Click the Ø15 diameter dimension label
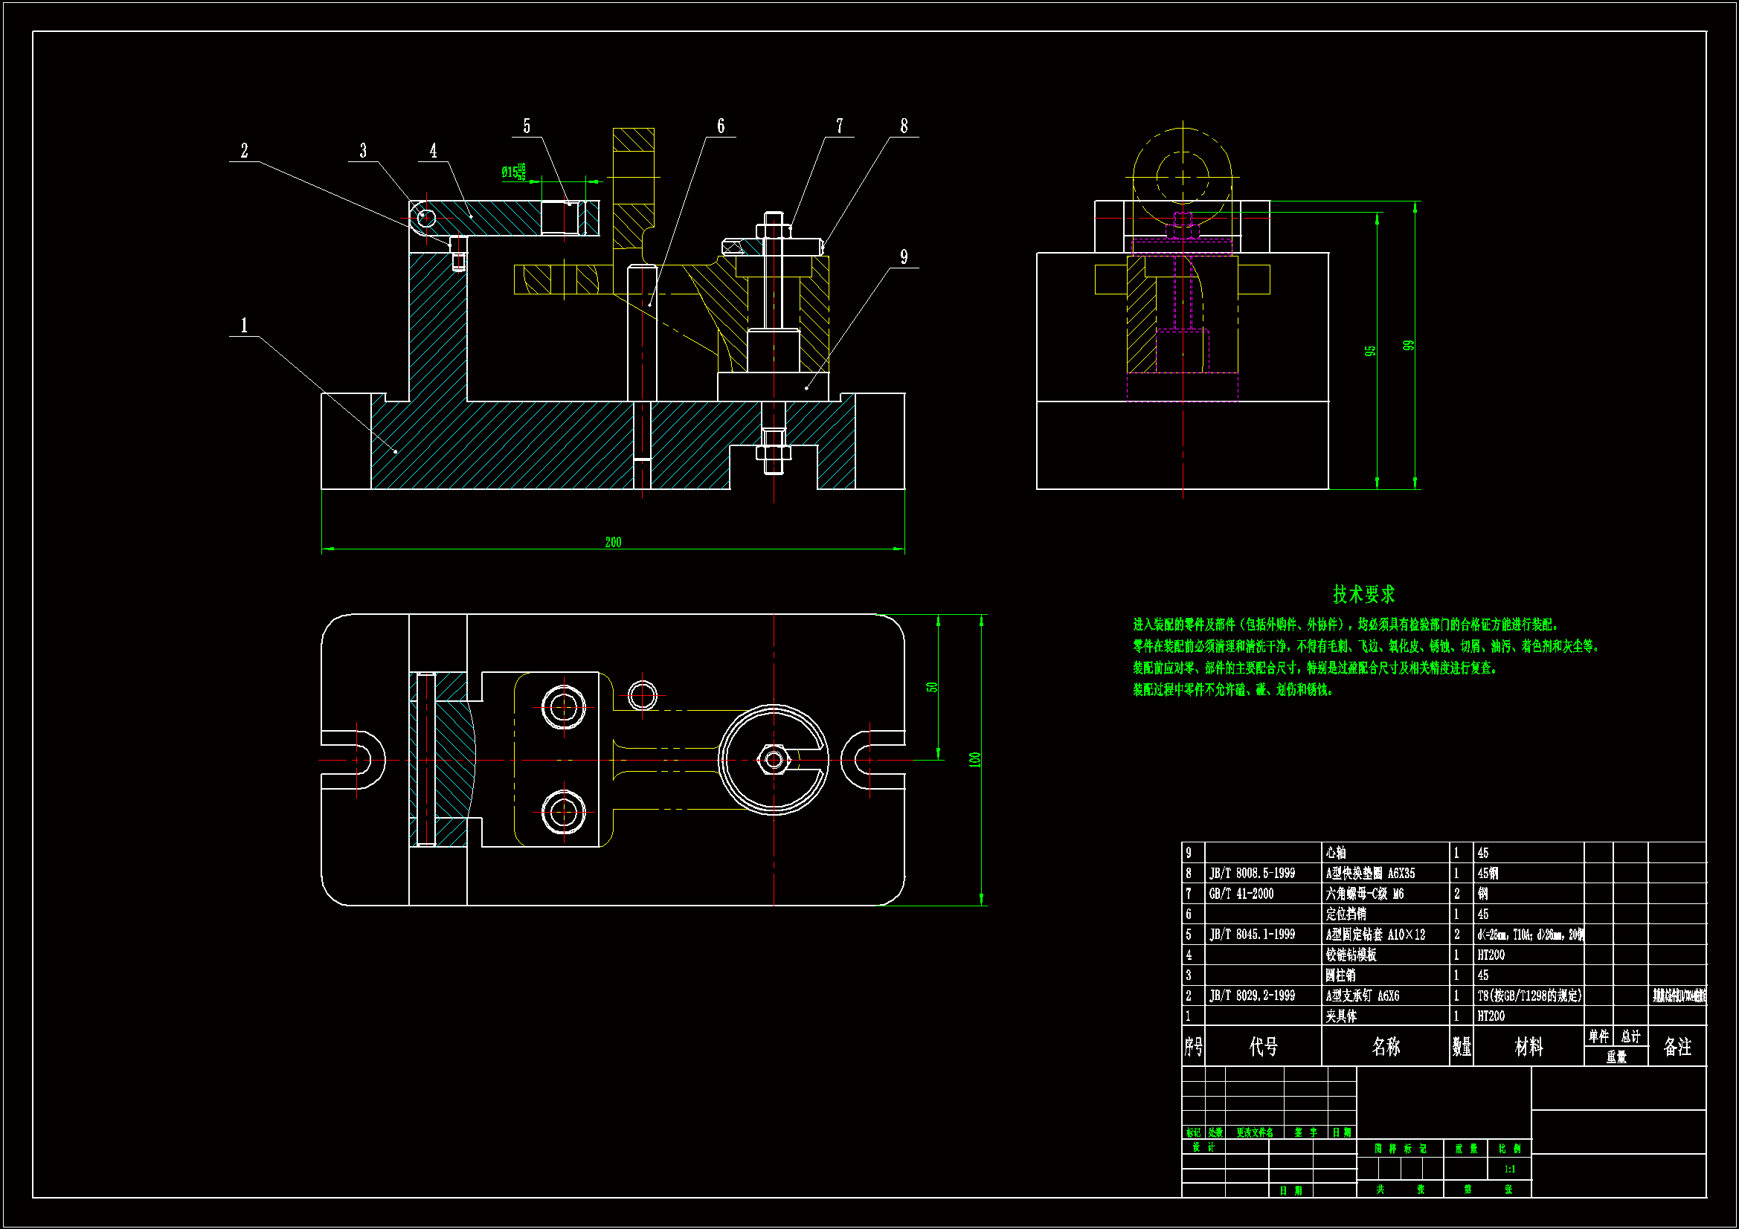The width and height of the screenshot is (1739, 1229). 512,172
